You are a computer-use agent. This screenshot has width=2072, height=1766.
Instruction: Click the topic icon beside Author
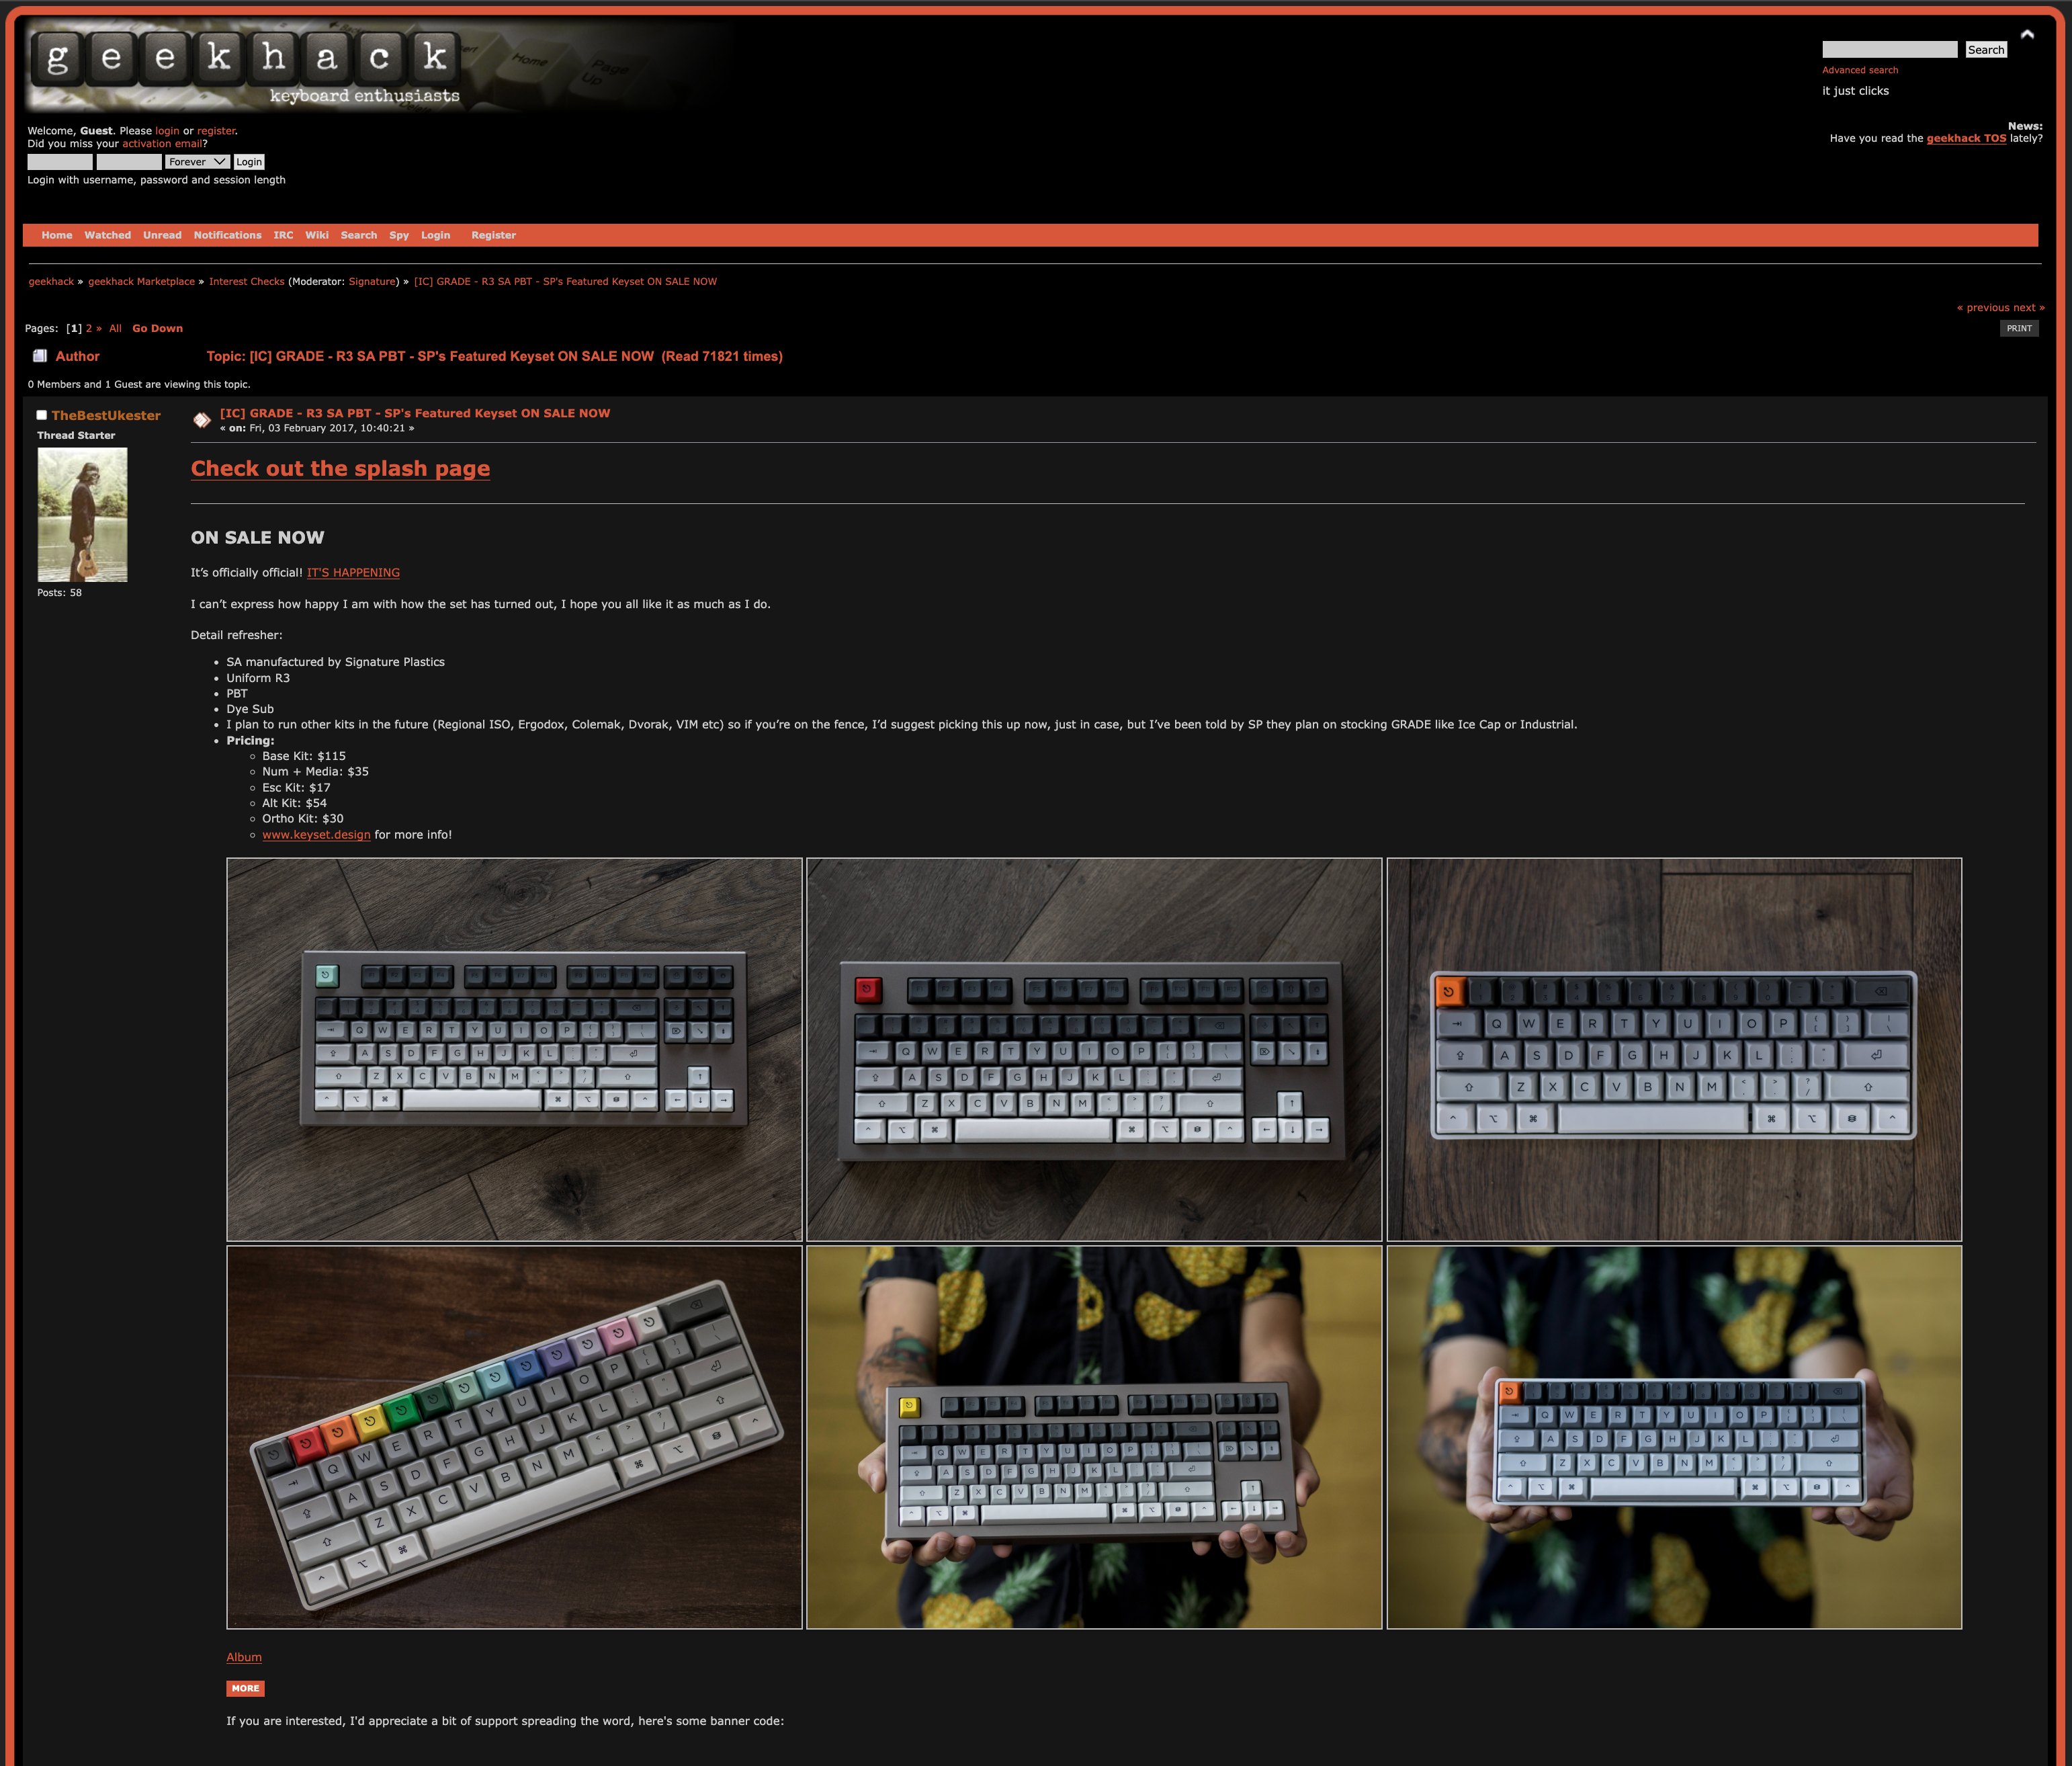click(x=40, y=356)
